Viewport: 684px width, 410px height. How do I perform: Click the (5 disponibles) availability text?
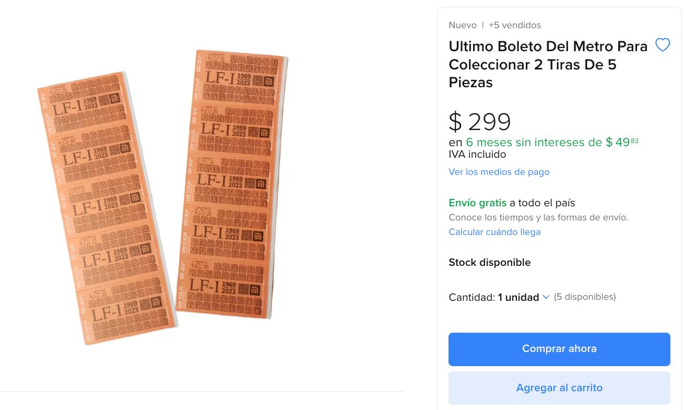(584, 297)
